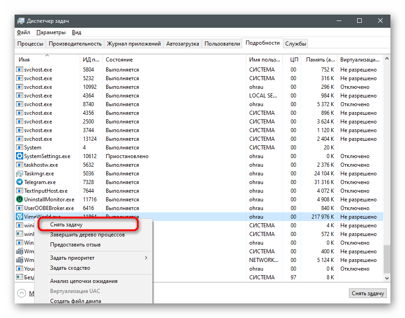Select the SystemSettings.exe row name
Screen dimensions: 405x318
click(47, 156)
